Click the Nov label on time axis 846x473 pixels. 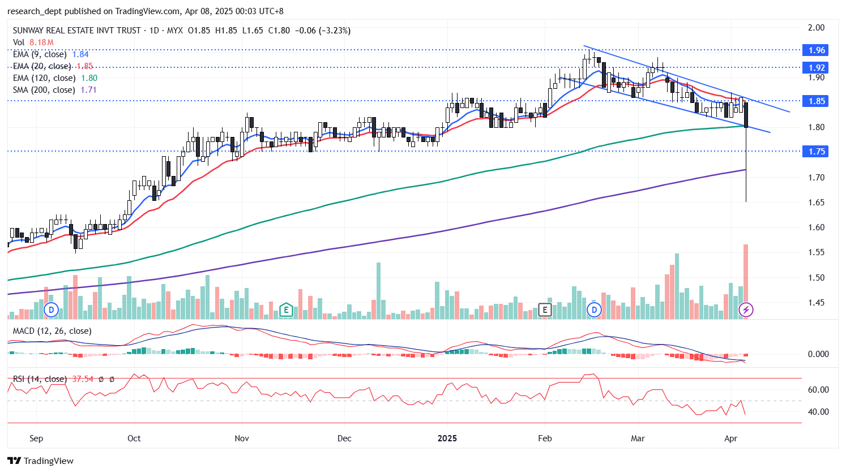[242, 438]
